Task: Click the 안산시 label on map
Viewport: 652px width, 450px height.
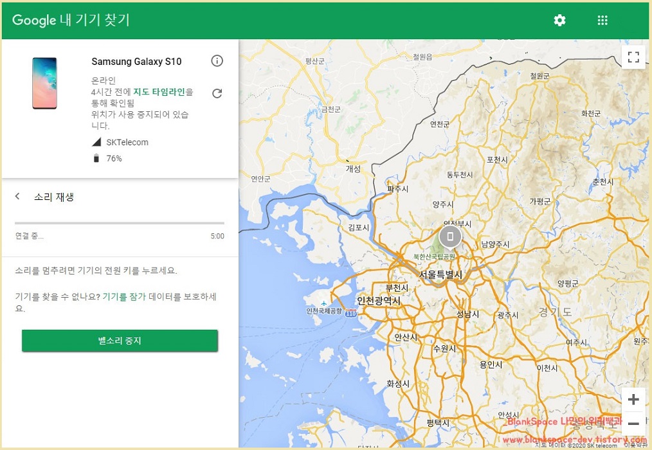Action: point(406,337)
